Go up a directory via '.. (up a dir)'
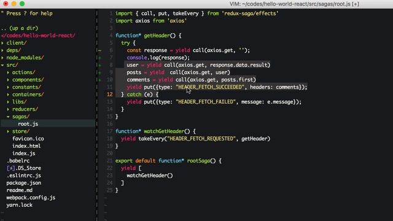Screen dimensions: 393x221 (20, 28)
